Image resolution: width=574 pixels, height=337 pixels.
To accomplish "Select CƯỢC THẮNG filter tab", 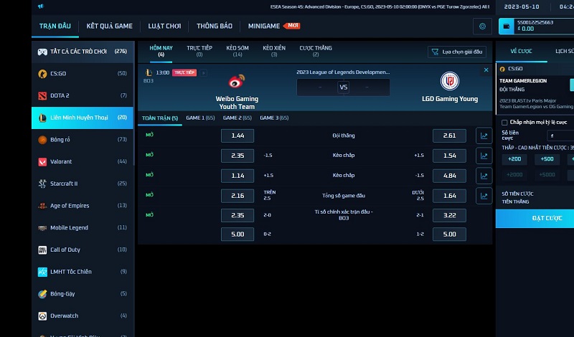I will (x=316, y=51).
